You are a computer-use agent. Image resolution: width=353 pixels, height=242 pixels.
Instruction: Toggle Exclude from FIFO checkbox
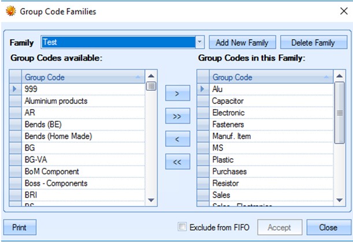click(183, 227)
